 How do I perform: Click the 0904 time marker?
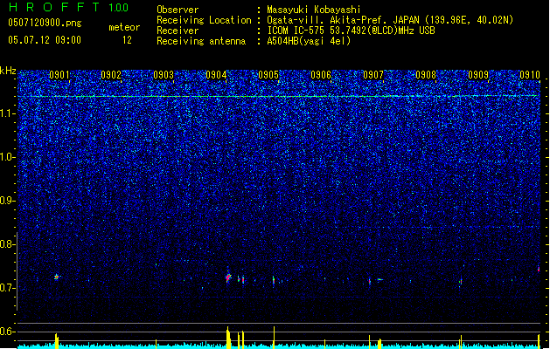point(216,75)
